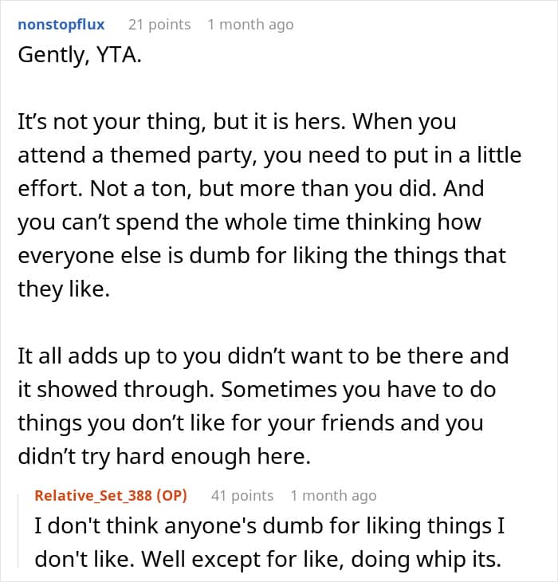Open timestamp permalink on nonstopflux's comment
The width and height of the screenshot is (558, 582).
point(251,25)
